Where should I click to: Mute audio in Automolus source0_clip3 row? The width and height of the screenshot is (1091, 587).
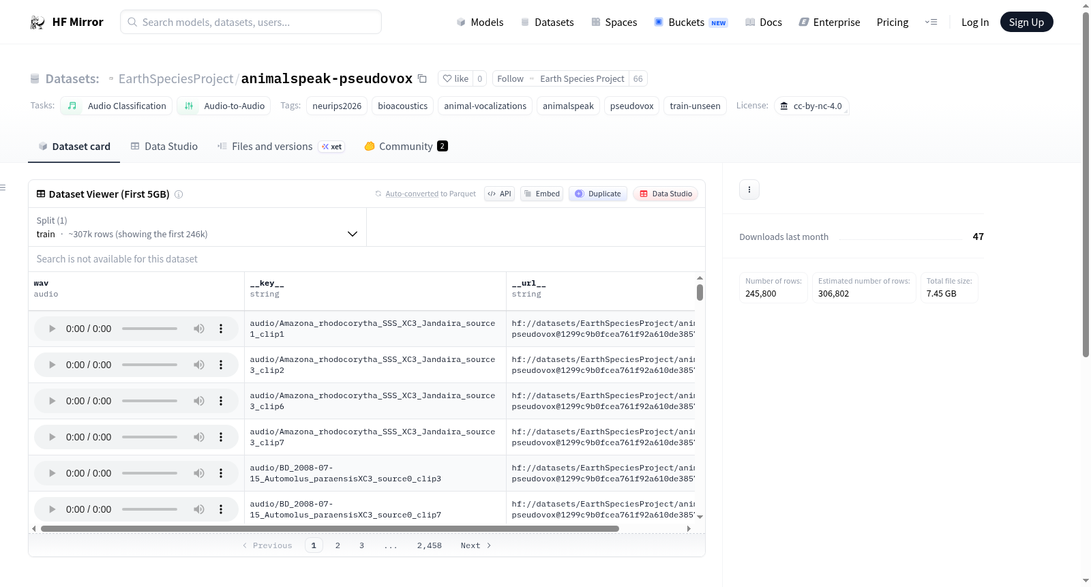click(x=198, y=473)
